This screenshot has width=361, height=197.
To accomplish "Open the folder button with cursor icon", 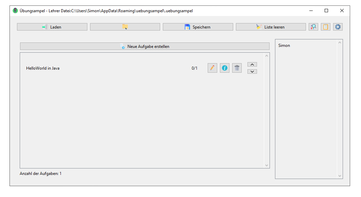I will click(125, 27).
